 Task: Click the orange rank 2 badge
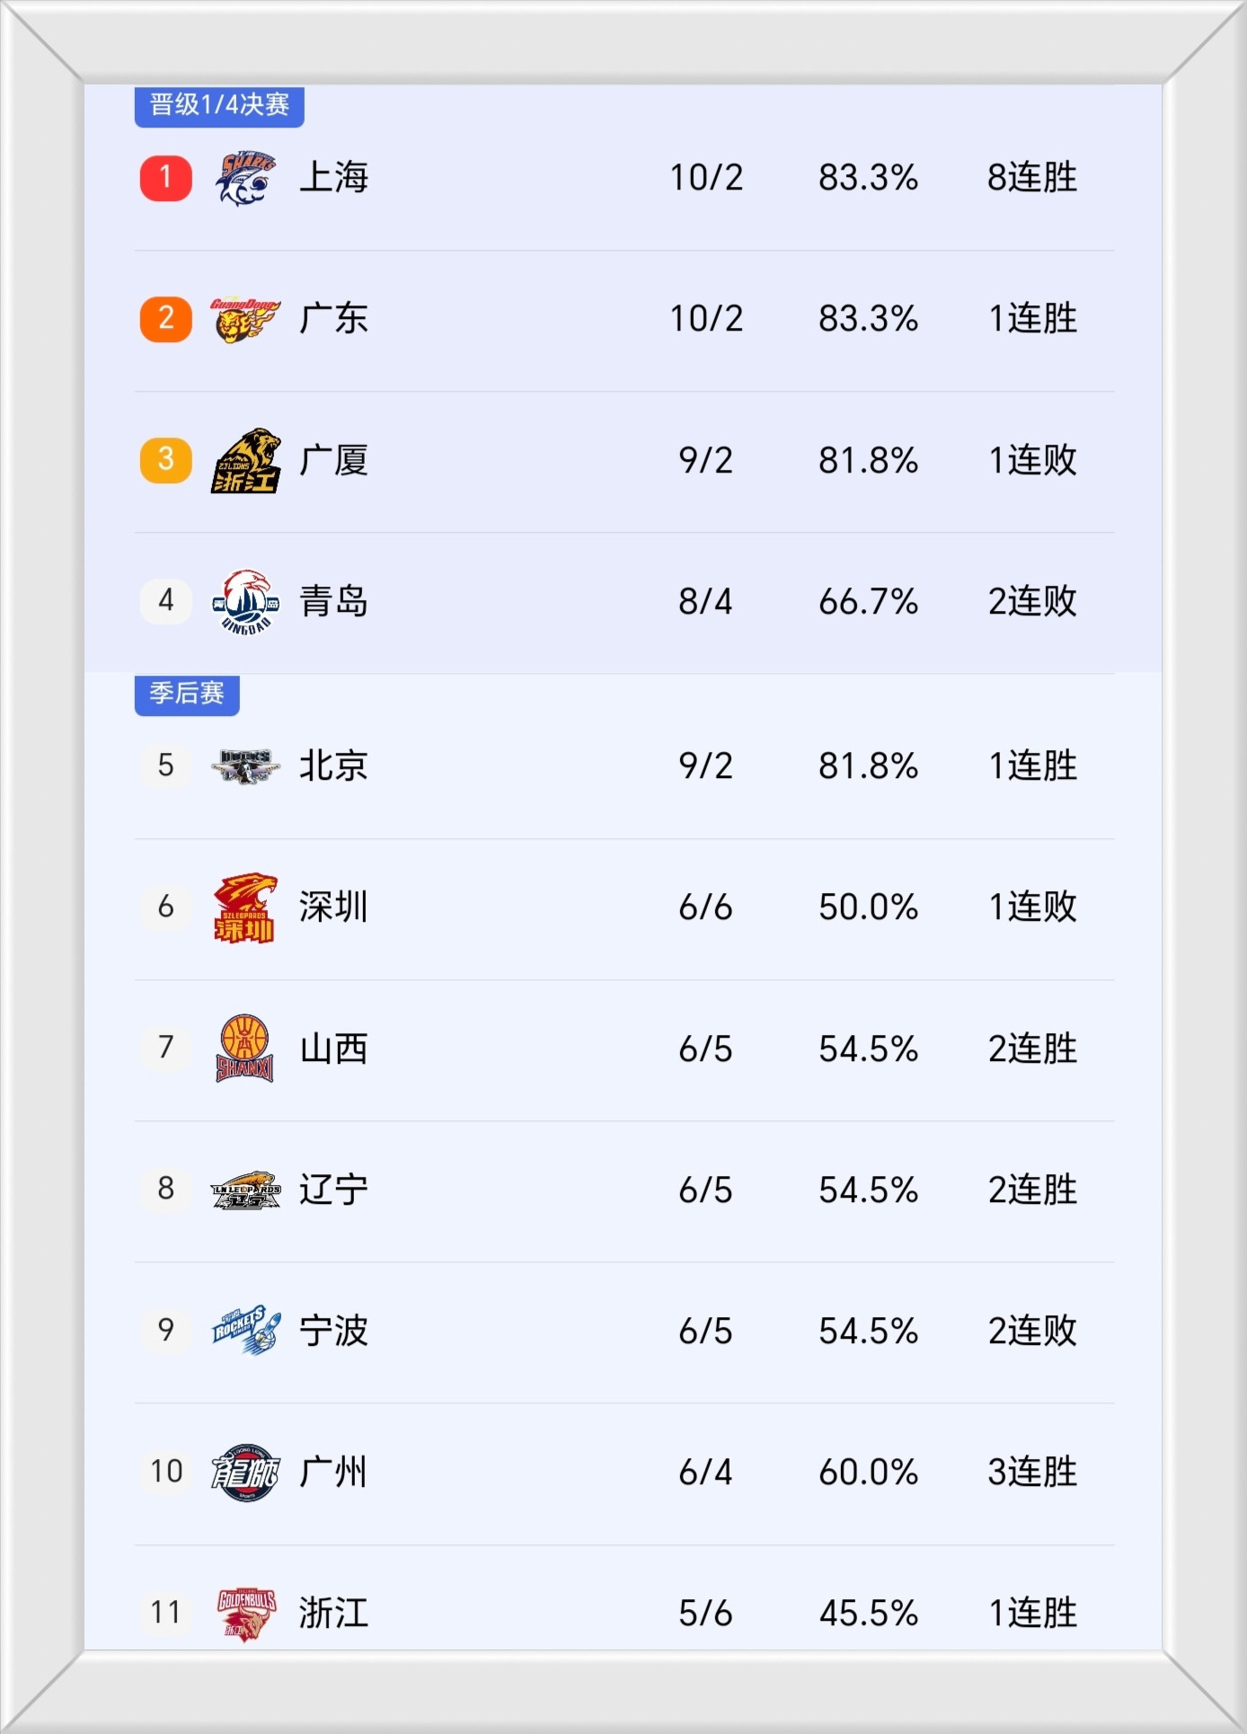pyautogui.click(x=166, y=319)
